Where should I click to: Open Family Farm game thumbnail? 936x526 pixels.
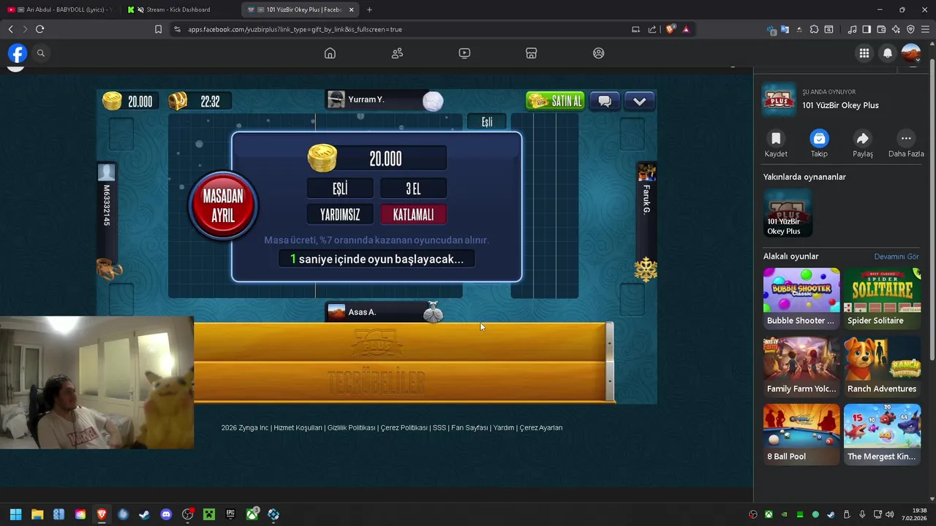point(801,365)
